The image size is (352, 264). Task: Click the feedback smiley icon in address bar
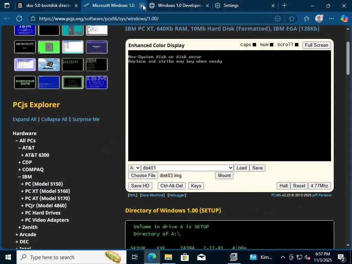tap(278, 19)
